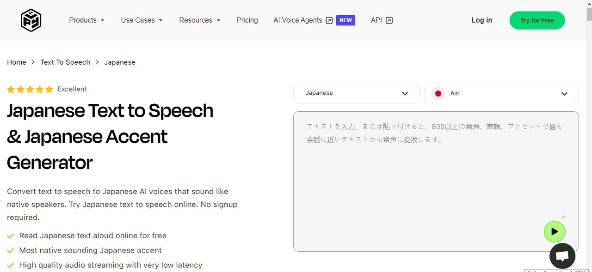Click the Japanese breadcrumb
The image size is (592, 272).
pyautogui.click(x=120, y=62)
